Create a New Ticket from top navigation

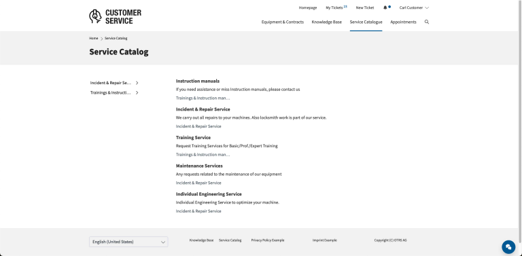(x=364, y=7)
